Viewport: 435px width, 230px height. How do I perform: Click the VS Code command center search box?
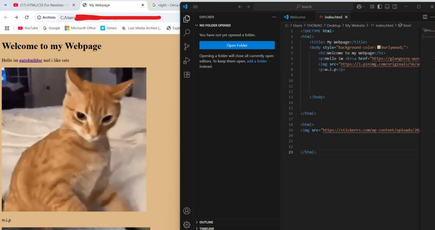click(303, 7)
